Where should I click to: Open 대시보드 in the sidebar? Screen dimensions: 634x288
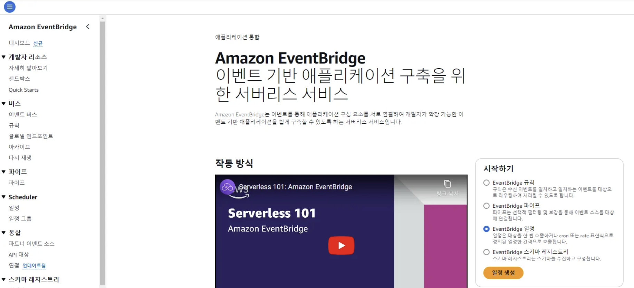[19, 43]
